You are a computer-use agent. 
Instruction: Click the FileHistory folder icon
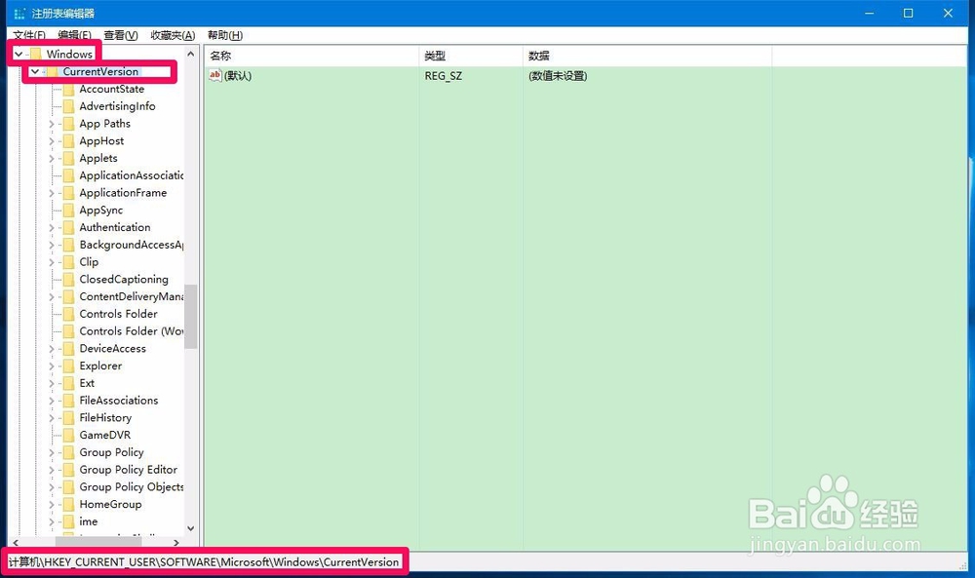pos(68,418)
